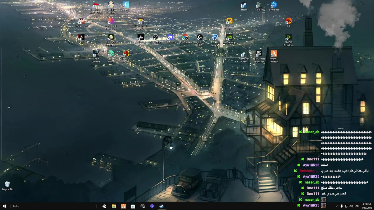Open the EA app desktop icon
This screenshot has width=374, height=210.
[x=289, y=23]
